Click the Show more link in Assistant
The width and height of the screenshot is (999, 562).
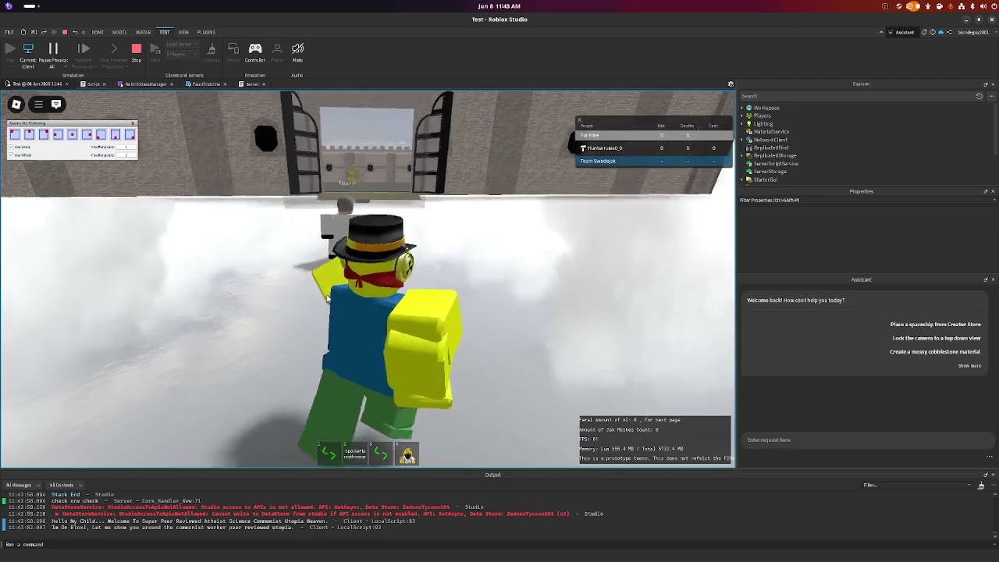[969, 365]
